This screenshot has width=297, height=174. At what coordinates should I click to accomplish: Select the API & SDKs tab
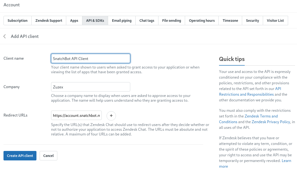point(95,21)
